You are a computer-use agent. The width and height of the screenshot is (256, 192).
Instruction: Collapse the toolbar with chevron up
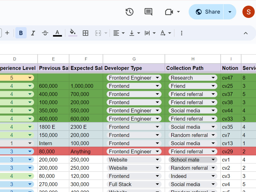coord(246,33)
